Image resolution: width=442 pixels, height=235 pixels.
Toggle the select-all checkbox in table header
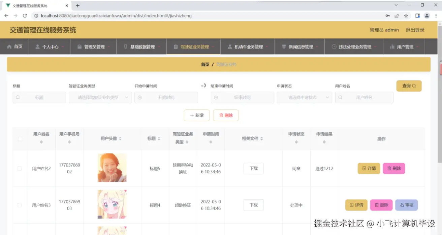[20, 139]
